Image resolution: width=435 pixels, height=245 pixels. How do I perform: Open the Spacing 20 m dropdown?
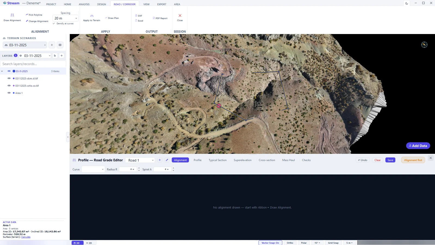point(66,18)
